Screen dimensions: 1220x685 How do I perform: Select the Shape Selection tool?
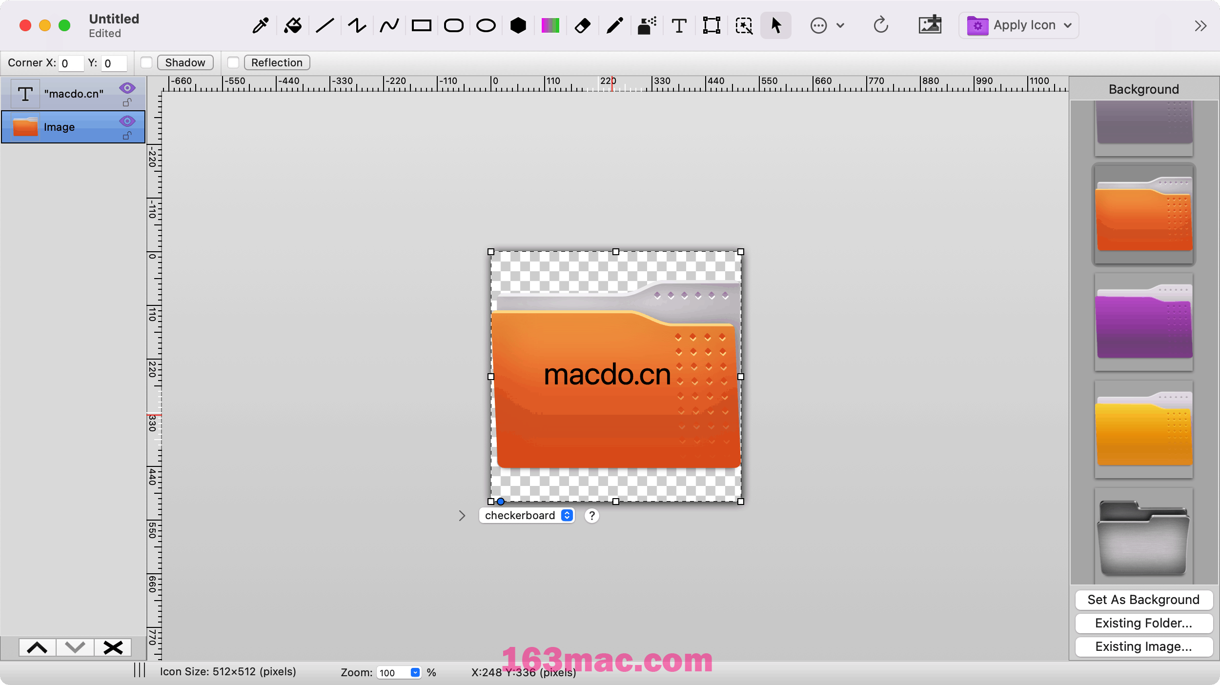(x=774, y=25)
